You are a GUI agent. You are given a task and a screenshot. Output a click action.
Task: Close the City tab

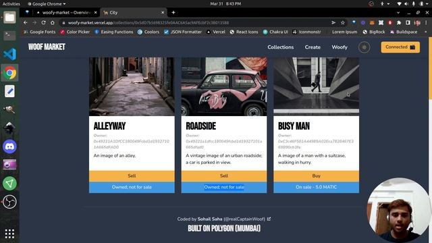[x=163, y=12]
